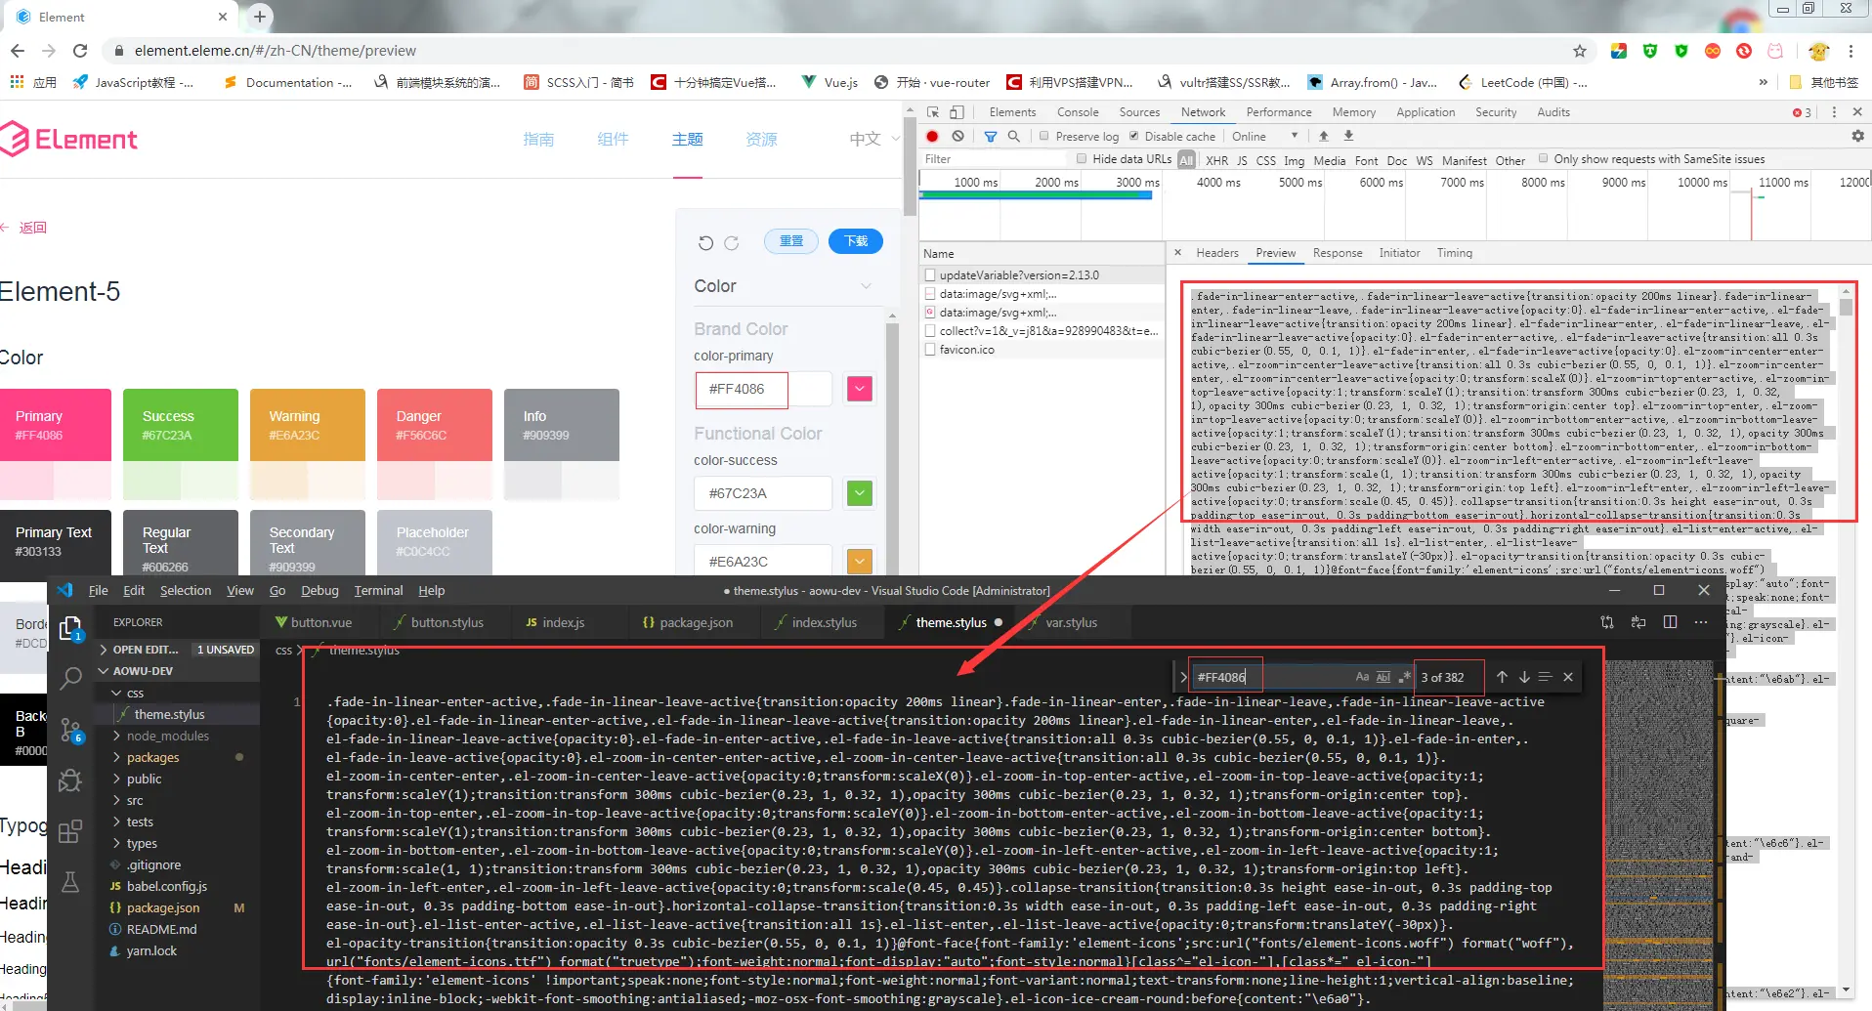Collapse the Color section chevron
The image size is (1872, 1011).
tap(866, 286)
